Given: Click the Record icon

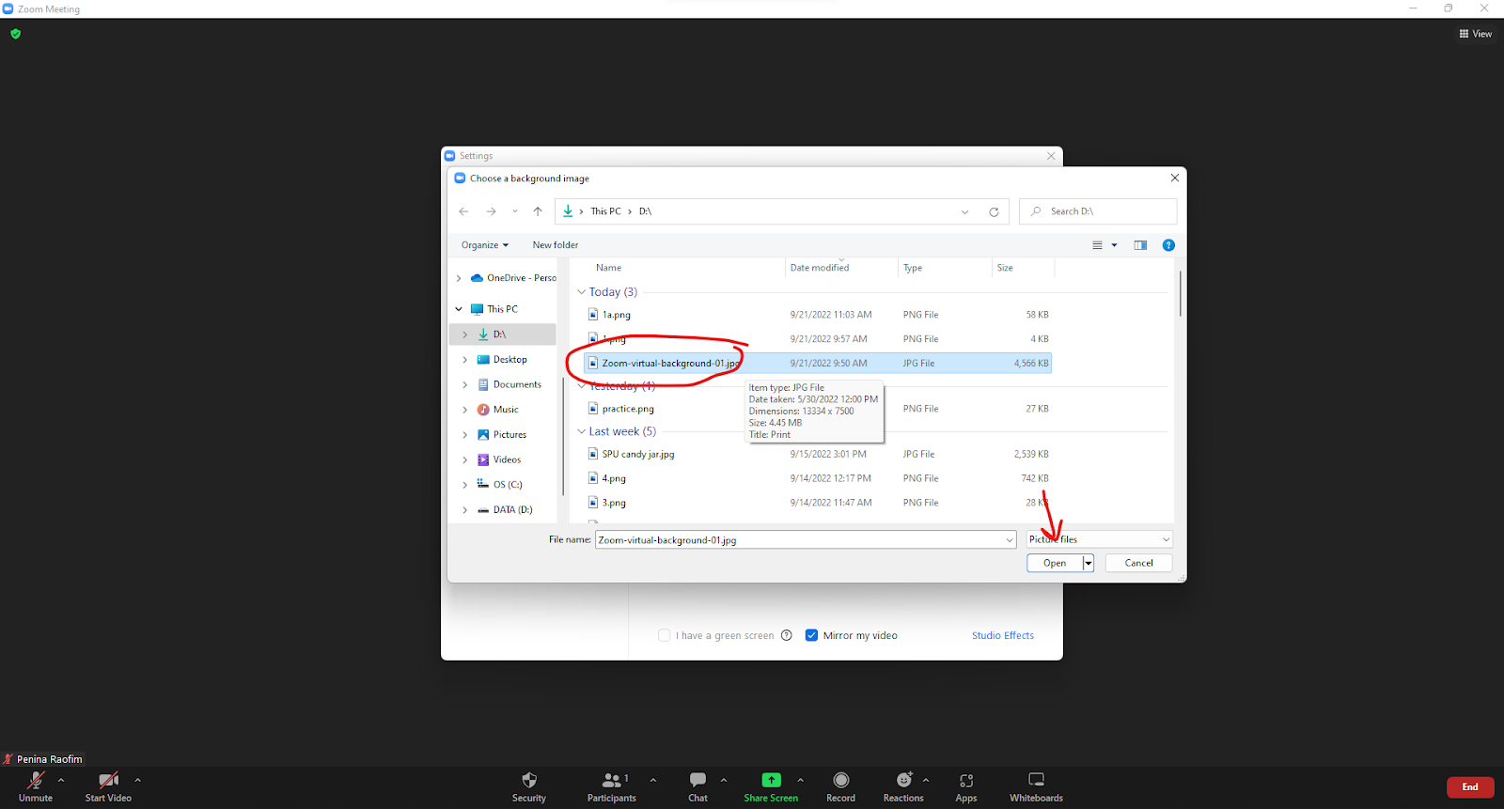Looking at the screenshot, I should tap(841, 780).
